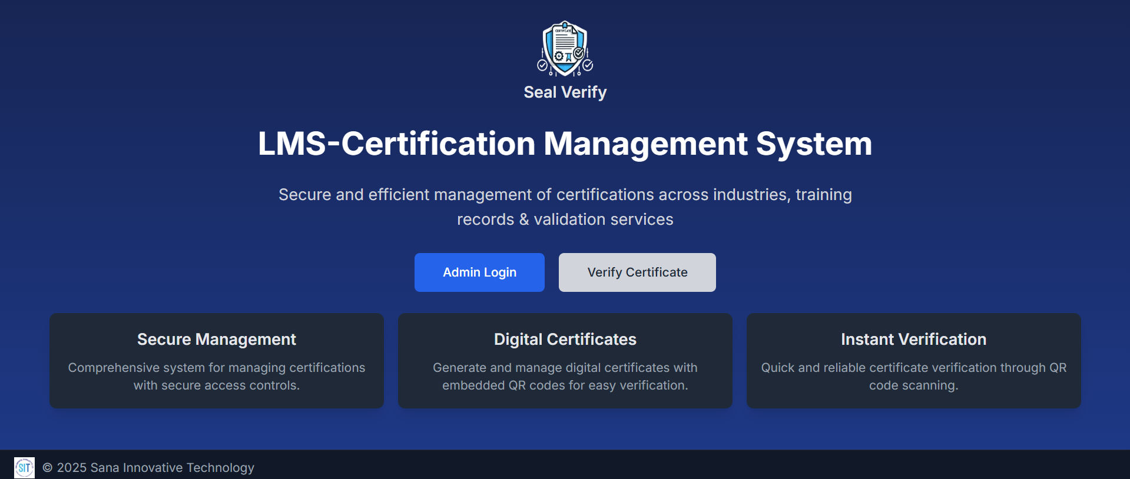The height and width of the screenshot is (479, 1130).
Task: Click the left circled checkmark beside the shield
Action: coord(542,65)
